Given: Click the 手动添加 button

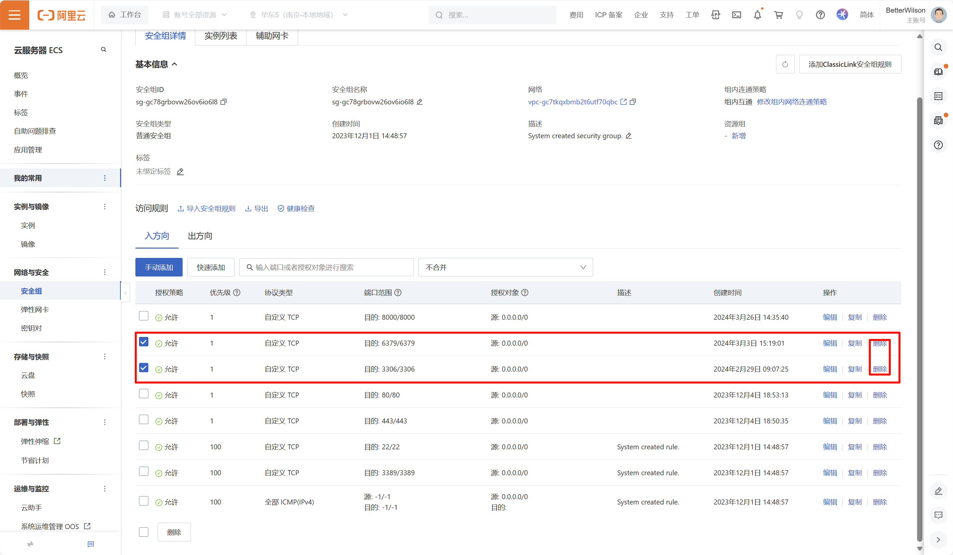Looking at the screenshot, I should point(159,267).
